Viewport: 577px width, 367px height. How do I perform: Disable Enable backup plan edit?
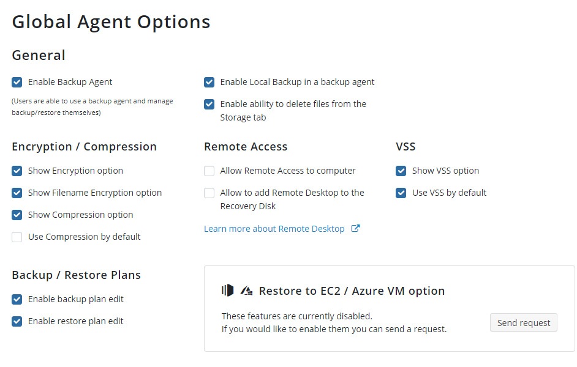17,299
